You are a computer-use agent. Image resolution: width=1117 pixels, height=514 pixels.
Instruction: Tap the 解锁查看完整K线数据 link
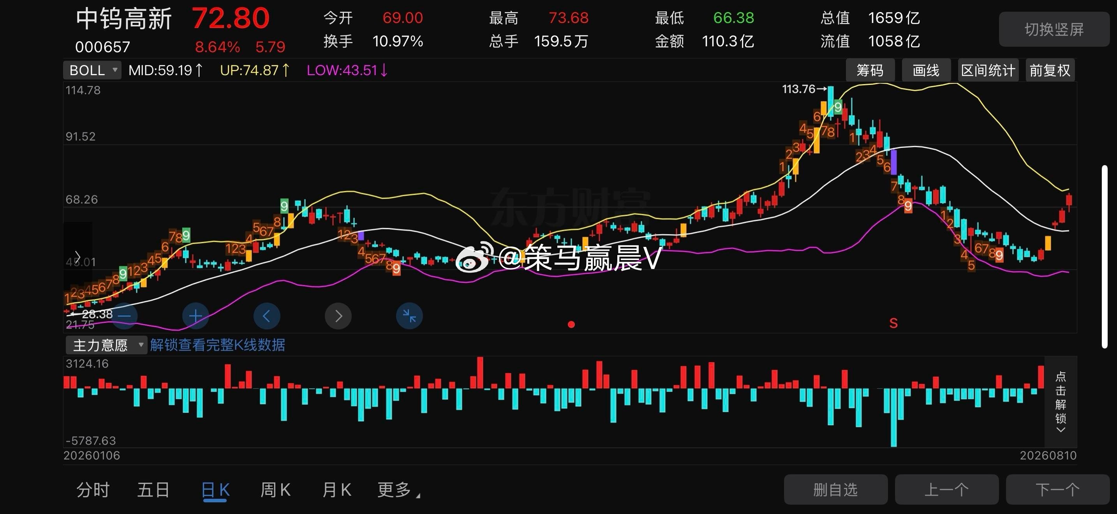218,345
